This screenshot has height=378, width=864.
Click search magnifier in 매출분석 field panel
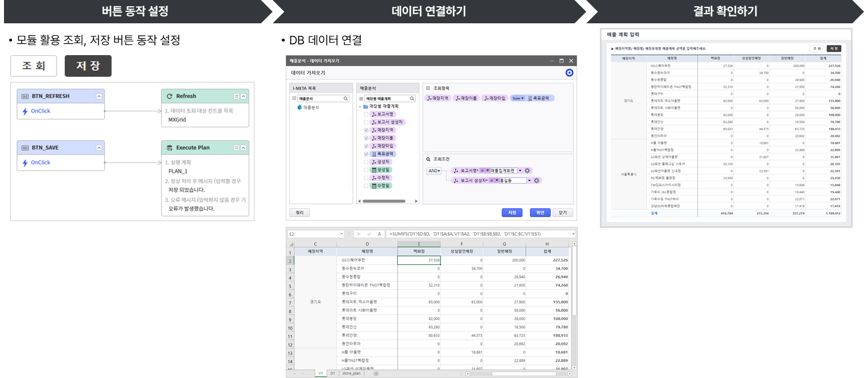[x=412, y=98]
